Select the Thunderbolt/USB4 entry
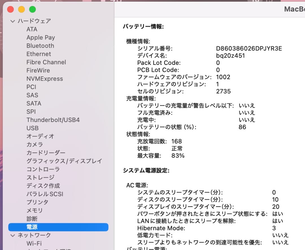The image size is (305, 250). (53, 120)
